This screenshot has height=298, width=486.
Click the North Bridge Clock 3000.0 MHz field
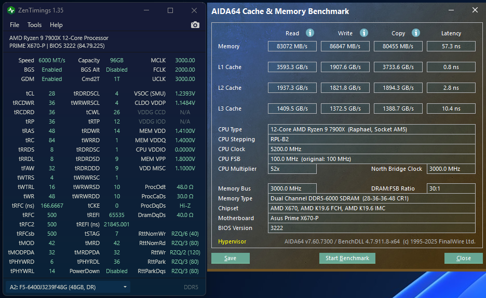(x=451, y=169)
